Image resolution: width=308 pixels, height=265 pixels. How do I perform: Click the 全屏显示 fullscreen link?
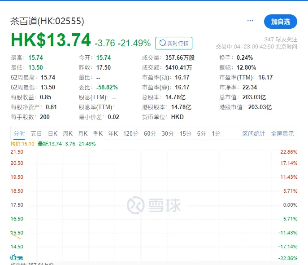pyautogui.click(x=282, y=134)
